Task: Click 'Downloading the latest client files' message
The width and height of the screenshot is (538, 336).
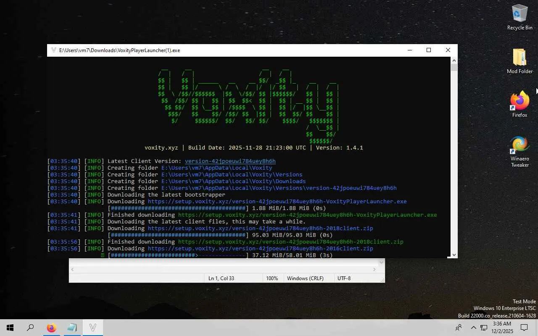Action: [207, 222]
